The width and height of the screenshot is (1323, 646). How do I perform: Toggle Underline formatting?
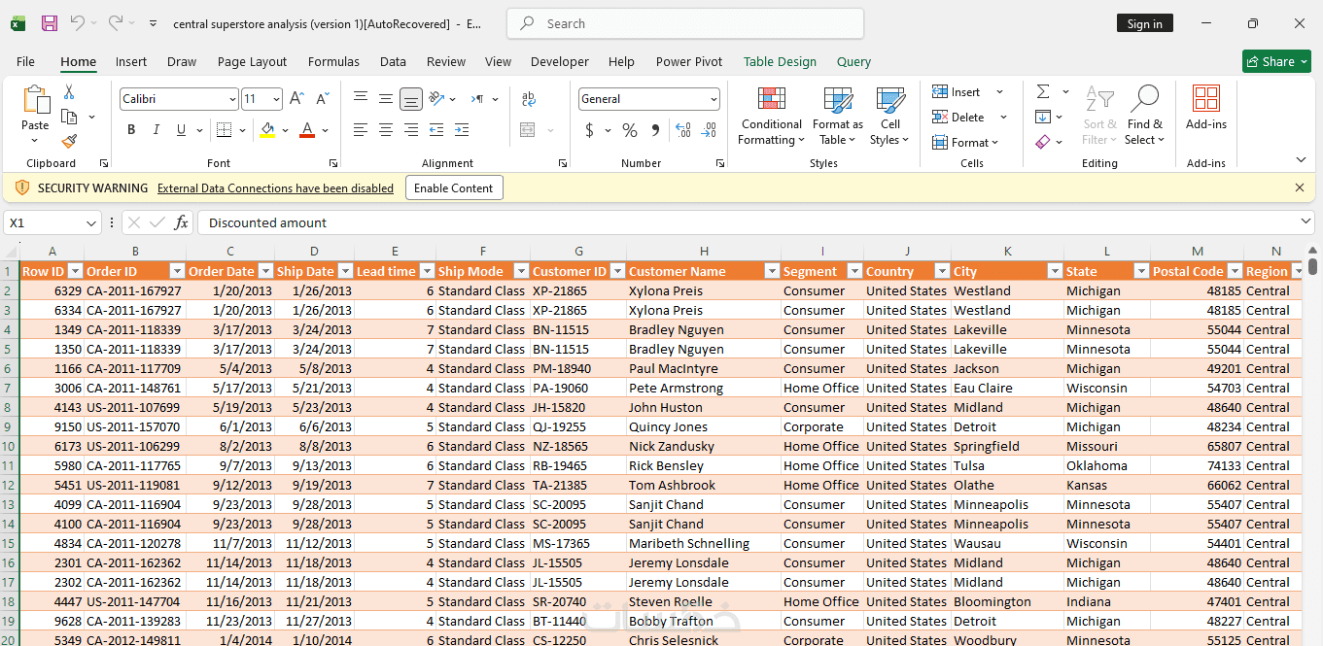tap(181, 130)
